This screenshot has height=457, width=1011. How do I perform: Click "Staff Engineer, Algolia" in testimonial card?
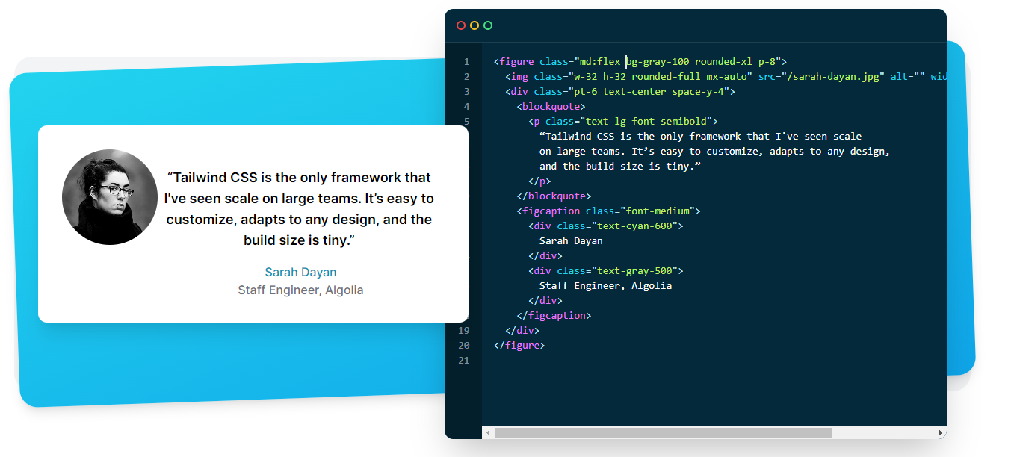[300, 290]
